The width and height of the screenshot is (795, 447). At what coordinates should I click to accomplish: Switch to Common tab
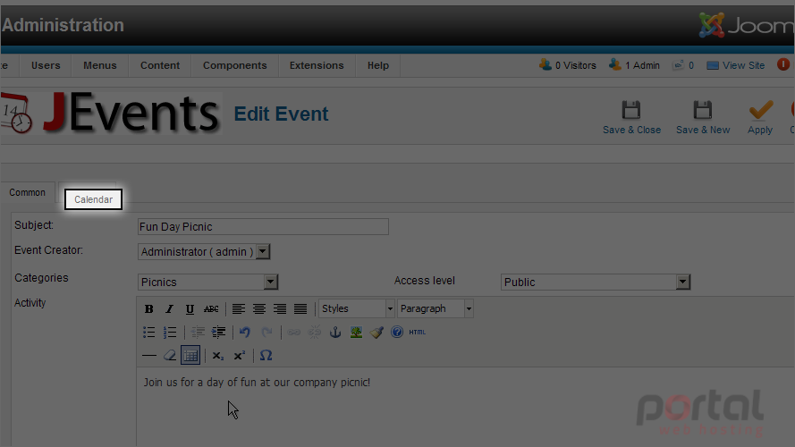click(28, 192)
